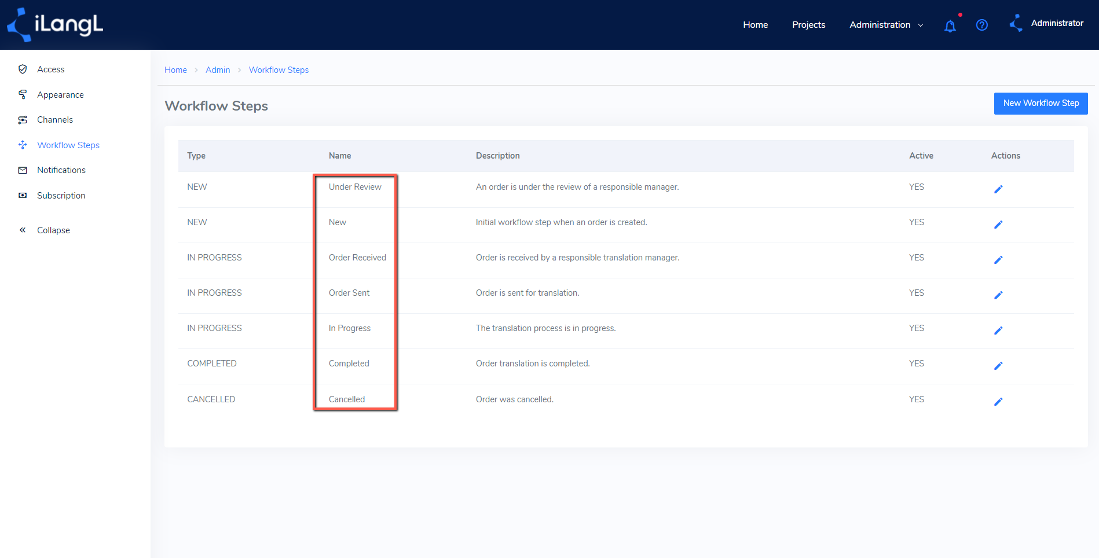The image size is (1099, 558).
Task: Click description 'The translation process is in progress.'
Action: click(x=546, y=328)
